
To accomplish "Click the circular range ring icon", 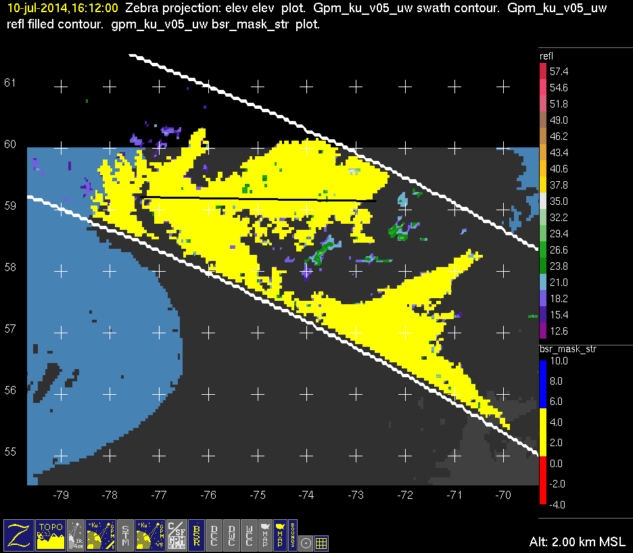I will coord(306,542).
